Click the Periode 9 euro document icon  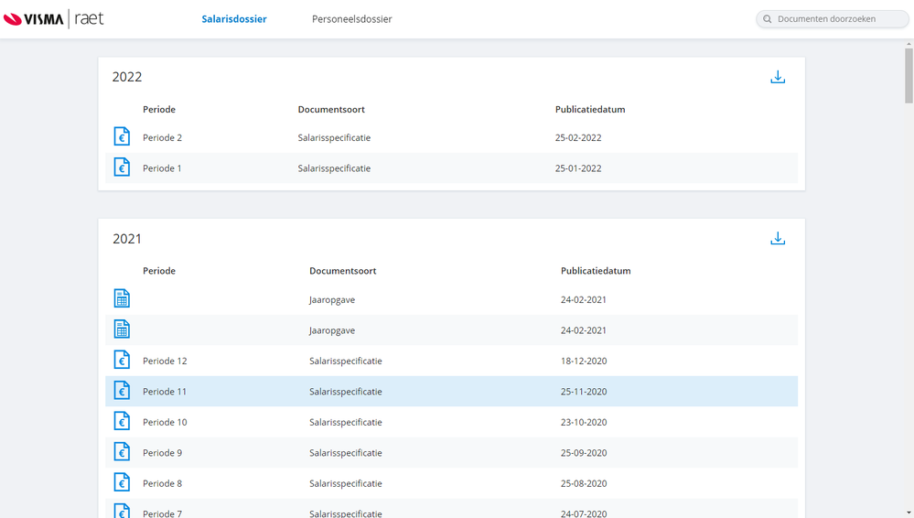(x=122, y=452)
